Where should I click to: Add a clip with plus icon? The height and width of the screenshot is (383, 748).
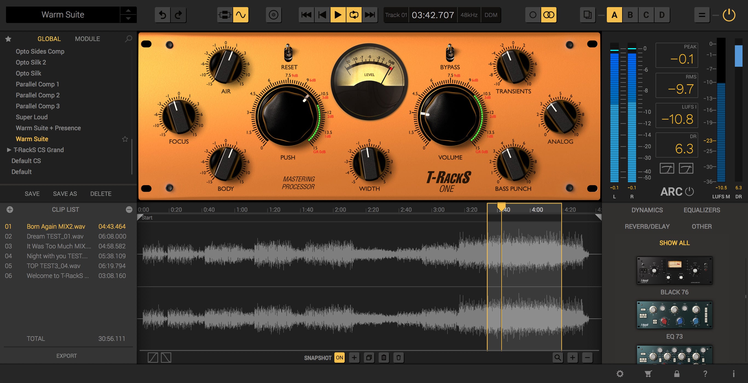[x=10, y=209]
